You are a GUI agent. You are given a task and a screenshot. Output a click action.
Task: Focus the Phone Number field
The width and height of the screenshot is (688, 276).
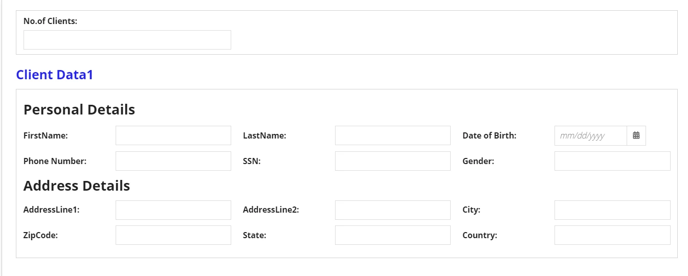[x=173, y=161]
